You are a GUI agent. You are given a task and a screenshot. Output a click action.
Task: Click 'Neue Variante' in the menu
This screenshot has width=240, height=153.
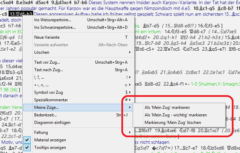pyautogui.click(x=47, y=37)
